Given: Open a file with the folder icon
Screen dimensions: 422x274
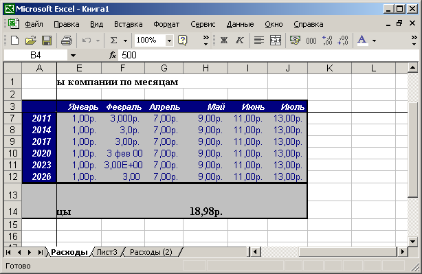Looking at the screenshot, I should pos(31,41).
